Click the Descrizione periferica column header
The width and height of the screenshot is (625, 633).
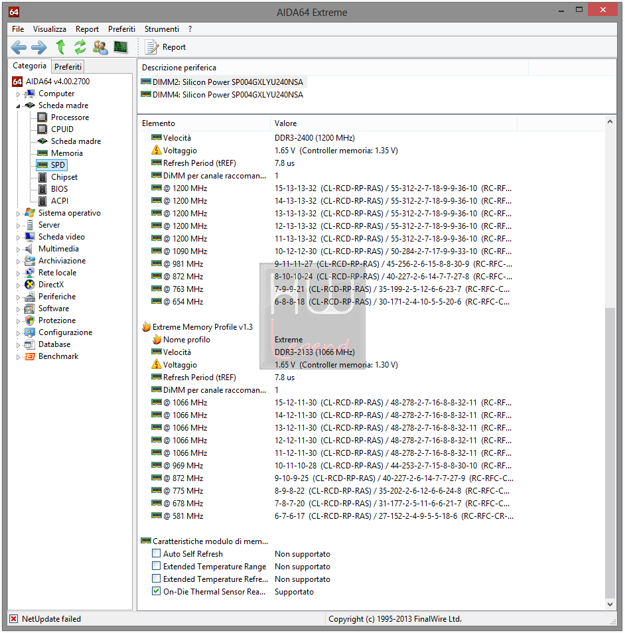(332, 68)
